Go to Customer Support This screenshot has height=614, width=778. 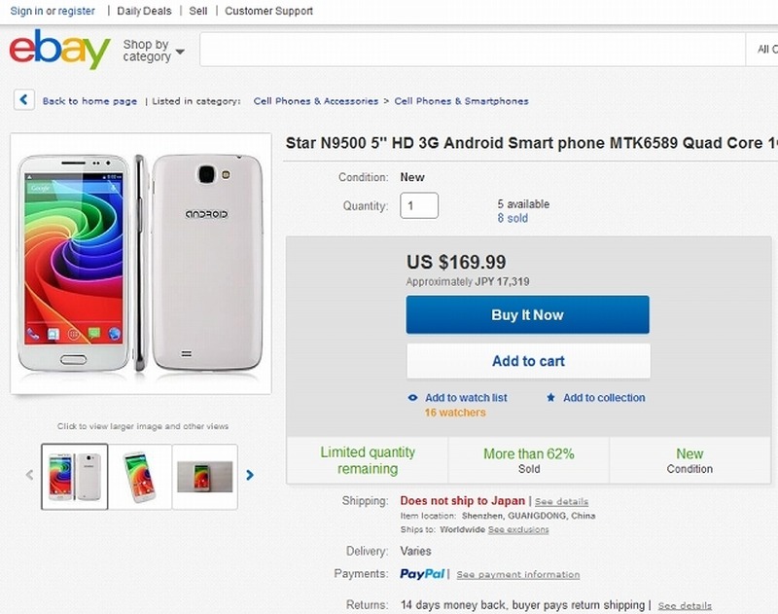coord(269,11)
